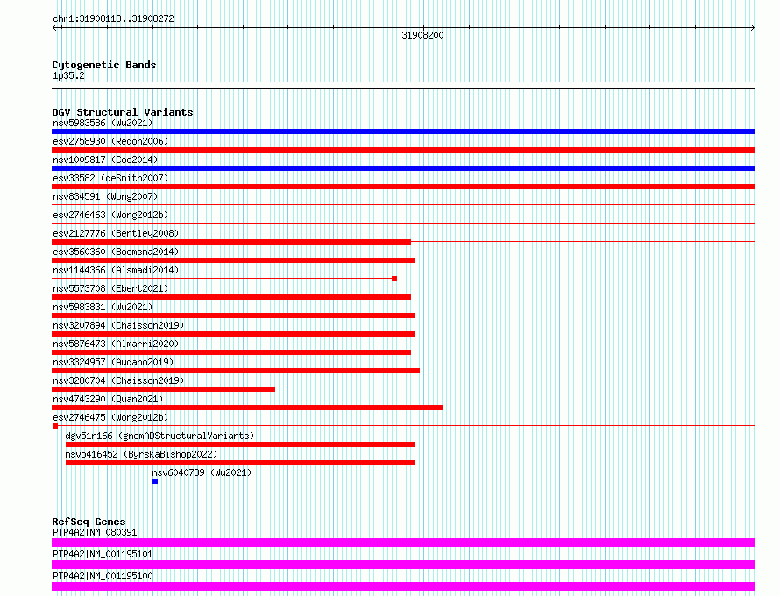This screenshot has width=780, height=596.
Task: Open nsv3207894 (Chaisson2019) variant label
Action: tap(118, 325)
